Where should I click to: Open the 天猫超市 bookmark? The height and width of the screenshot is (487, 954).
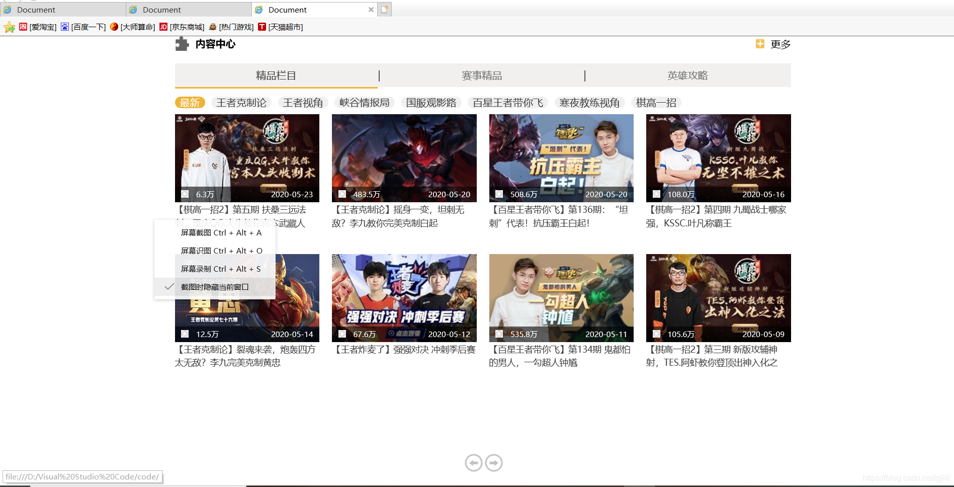280,27
